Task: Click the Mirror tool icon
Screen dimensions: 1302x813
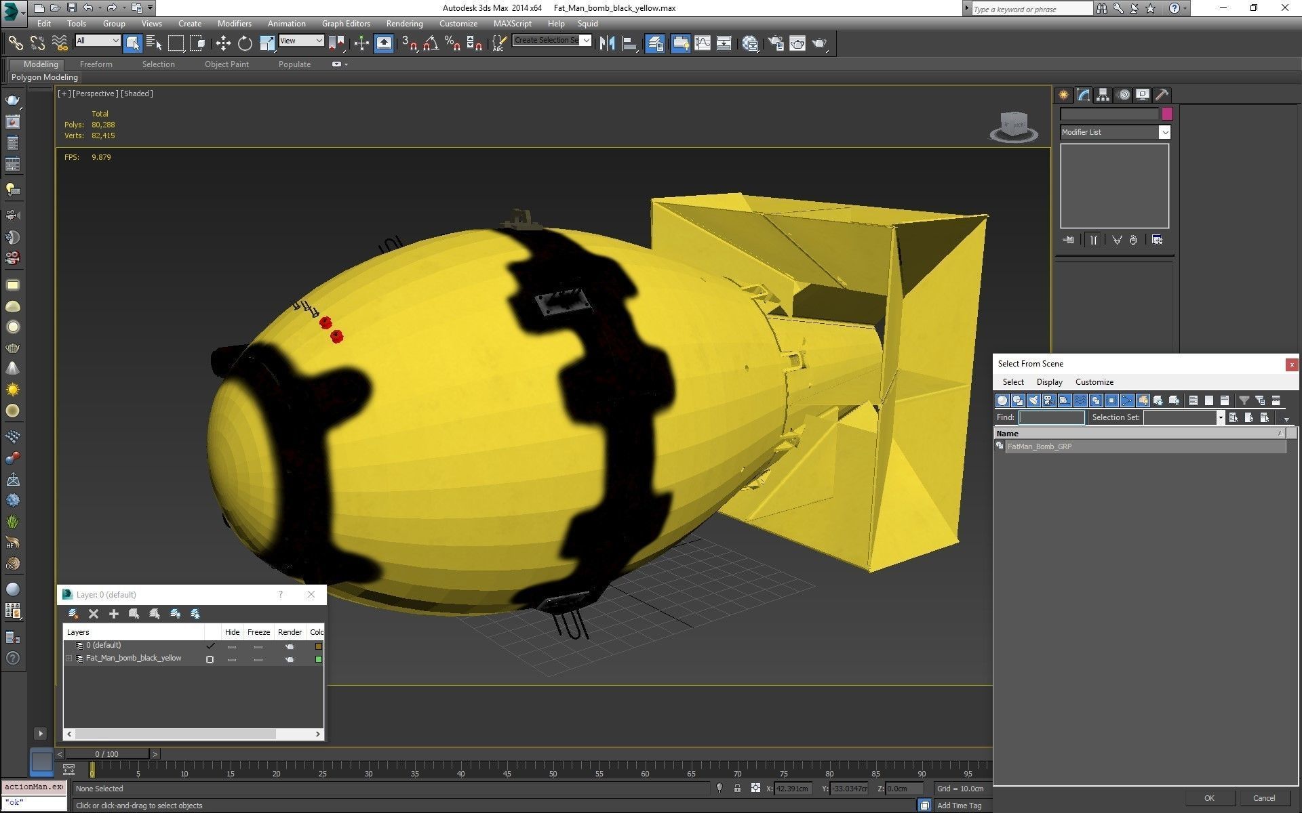Action: pyautogui.click(x=607, y=43)
